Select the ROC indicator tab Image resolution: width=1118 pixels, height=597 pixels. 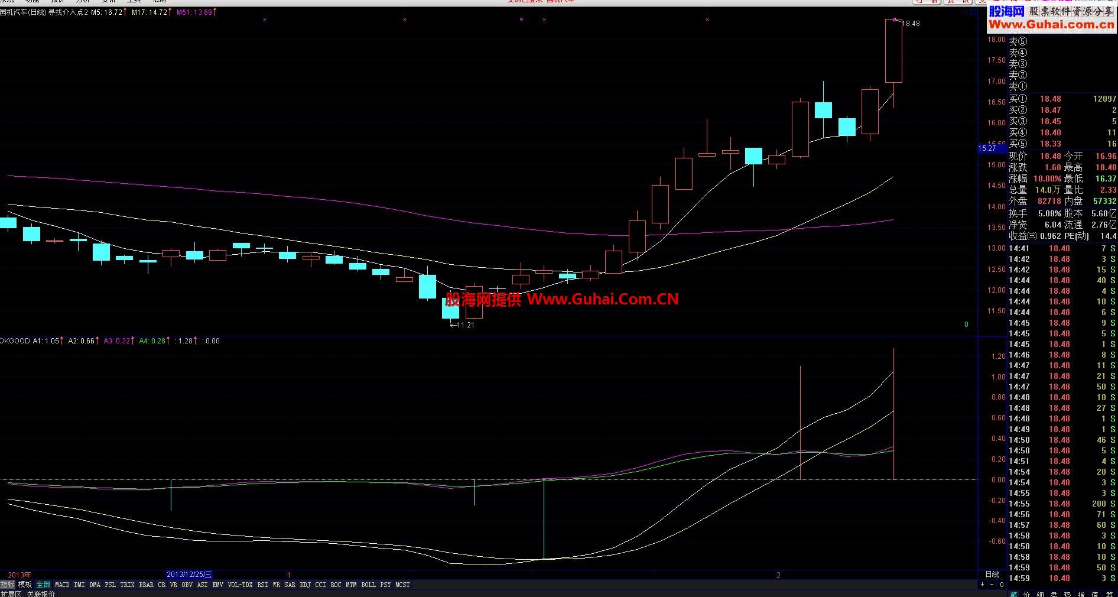(336, 585)
